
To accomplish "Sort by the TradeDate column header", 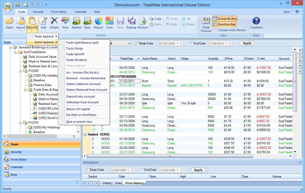I will 129,59.
